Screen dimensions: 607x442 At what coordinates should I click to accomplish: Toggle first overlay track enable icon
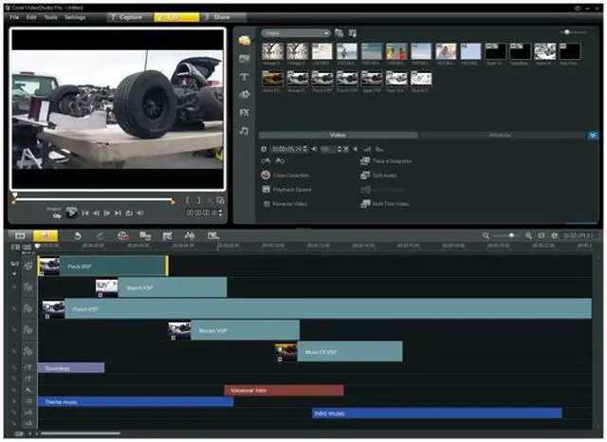[x=28, y=287]
